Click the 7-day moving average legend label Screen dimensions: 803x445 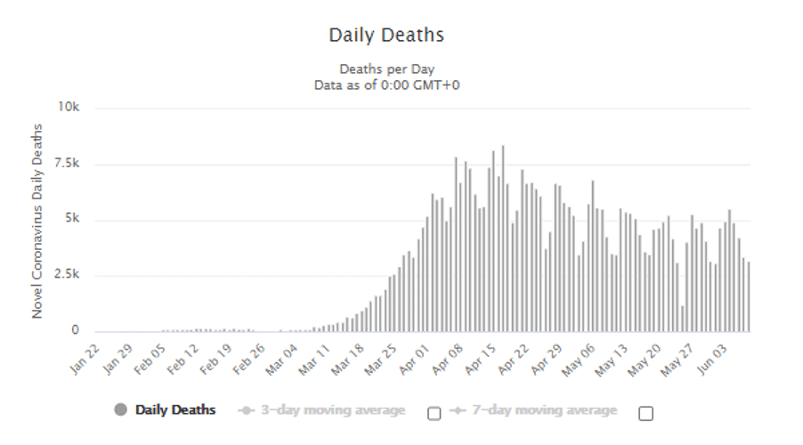[x=545, y=410]
